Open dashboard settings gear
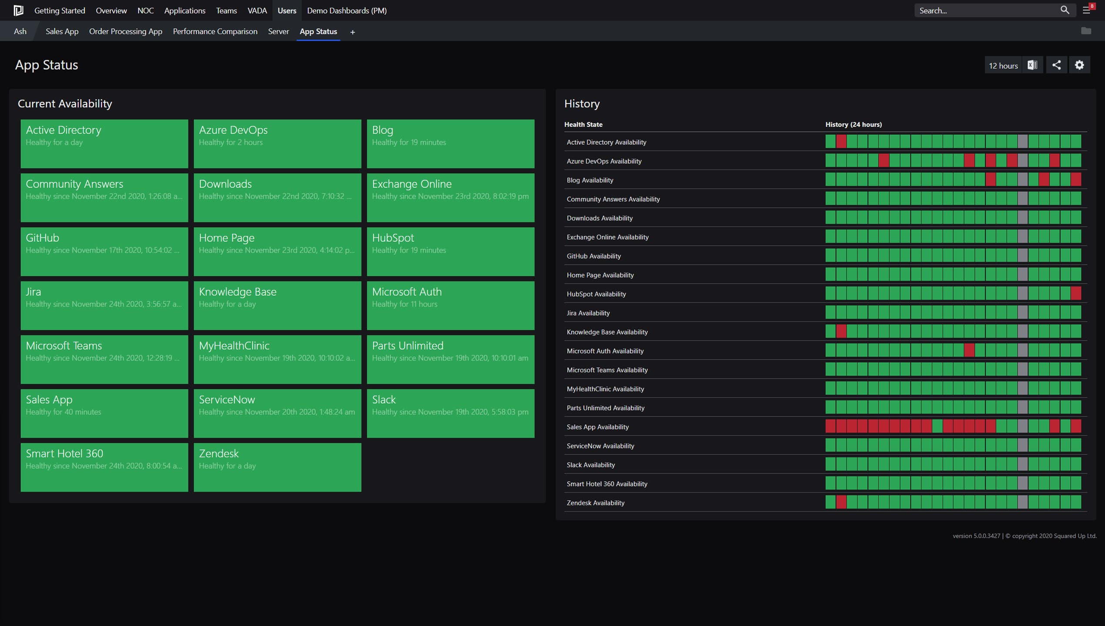The height and width of the screenshot is (626, 1105). point(1079,65)
